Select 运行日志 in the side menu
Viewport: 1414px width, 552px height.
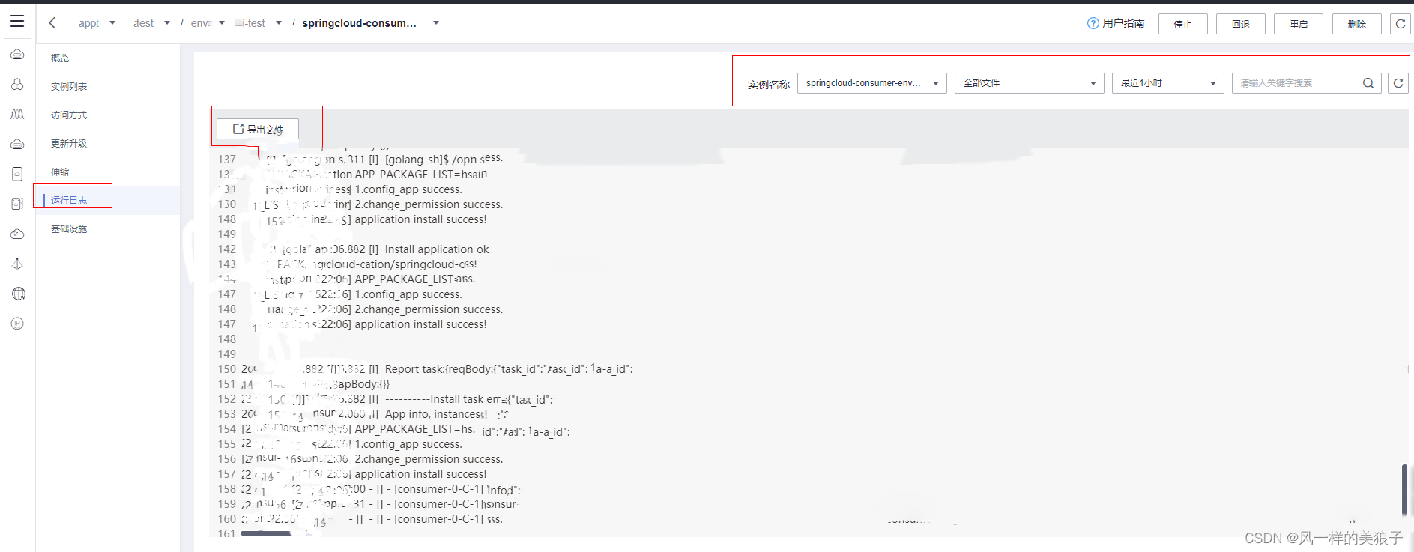pyautogui.click(x=69, y=201)
